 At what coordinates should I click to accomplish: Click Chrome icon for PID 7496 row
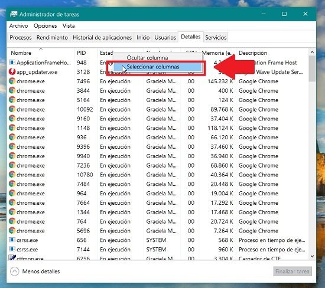click(x=12, y=81)
